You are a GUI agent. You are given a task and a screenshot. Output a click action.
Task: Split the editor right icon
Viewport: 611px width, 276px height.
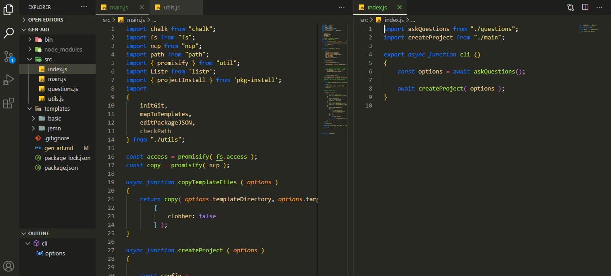pos(585,7)
